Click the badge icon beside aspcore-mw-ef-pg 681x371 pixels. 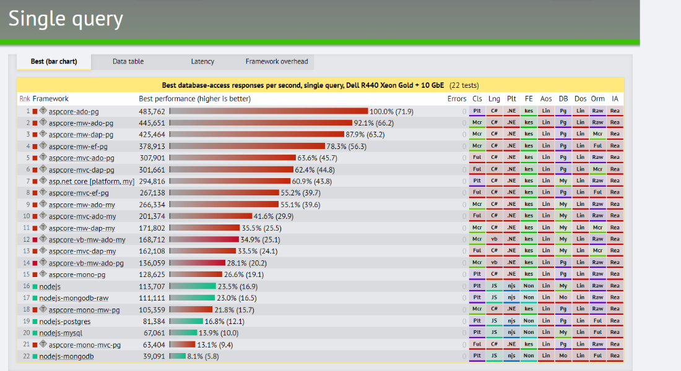point(43,146)
